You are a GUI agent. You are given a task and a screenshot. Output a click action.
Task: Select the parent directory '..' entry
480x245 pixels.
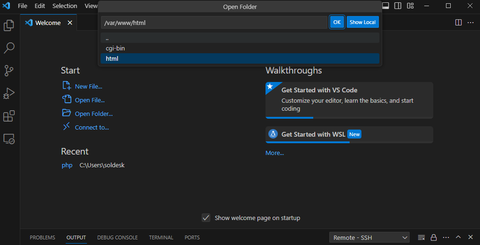(240, 38)
